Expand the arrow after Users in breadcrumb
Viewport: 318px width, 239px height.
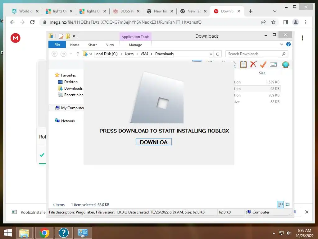[137, 54]
